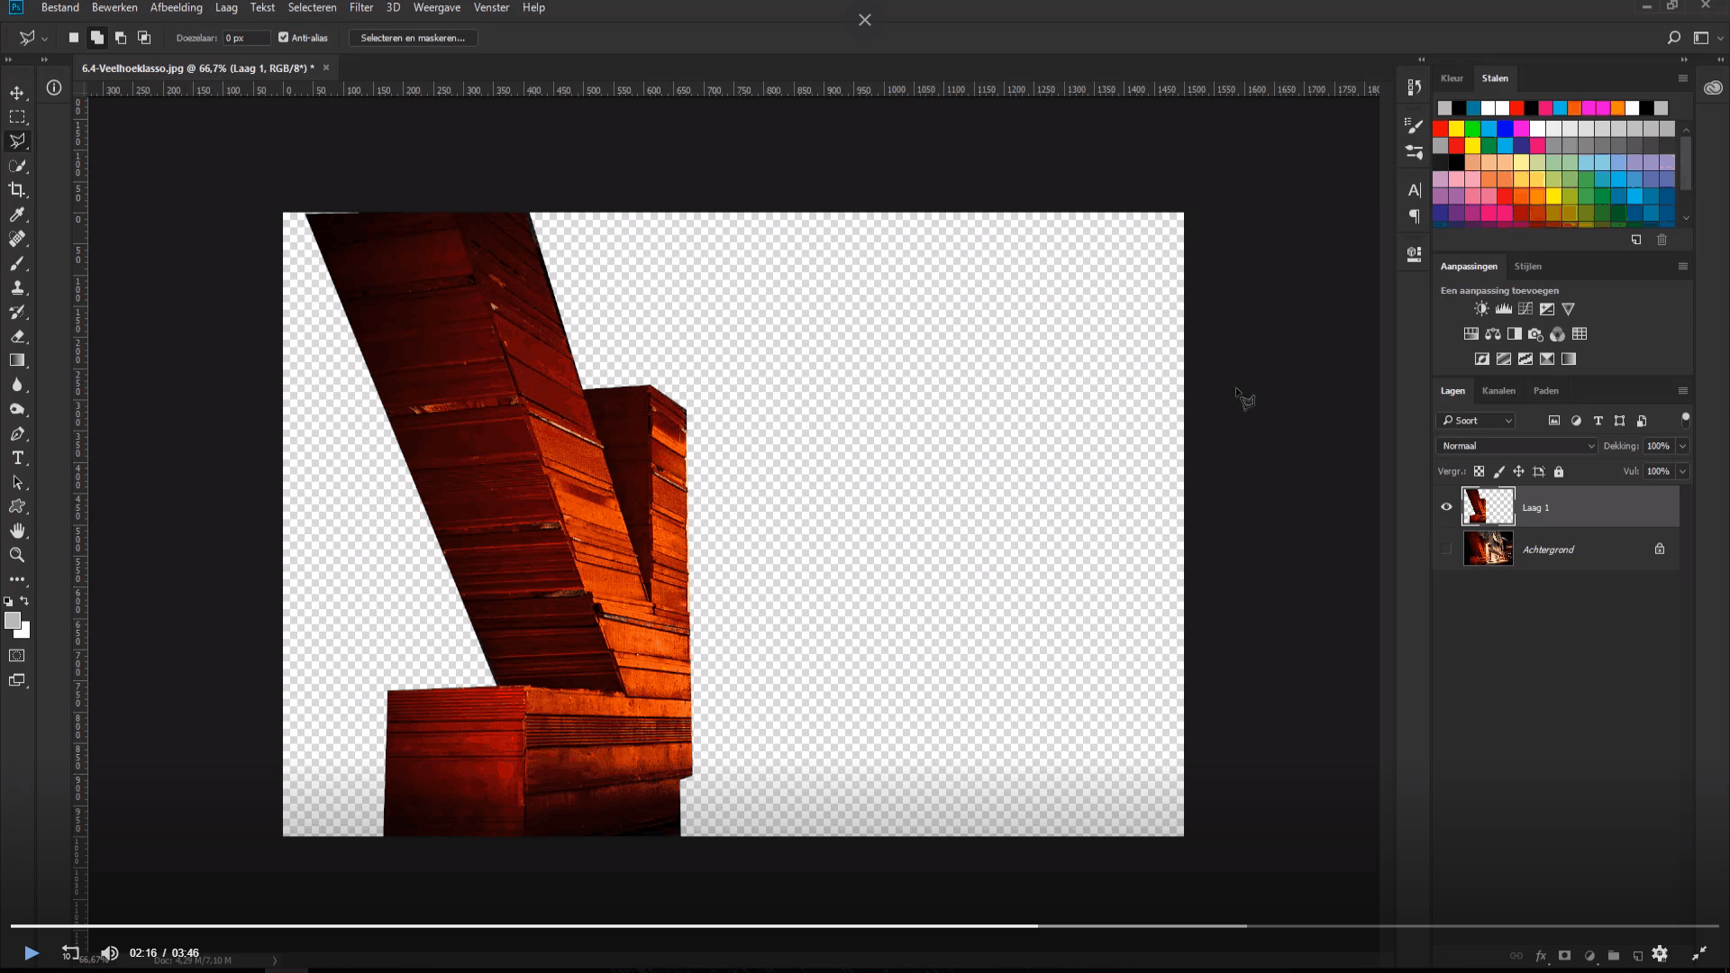Activate the Type tool
This screenshot has height=973, width=1730.
pyautogui.click(x=17, y=458)
